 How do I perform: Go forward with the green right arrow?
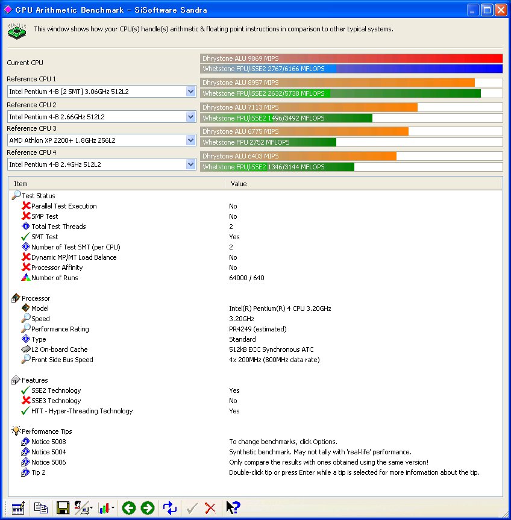[x=148, y=508]
